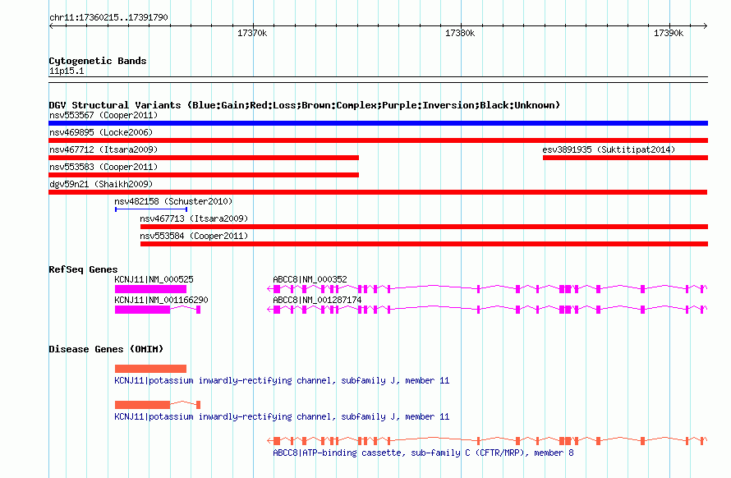Viewport: 731px width, 478px height.
Task: Click the right arrow on the coordinate ruler
Action: click(706, 26)
